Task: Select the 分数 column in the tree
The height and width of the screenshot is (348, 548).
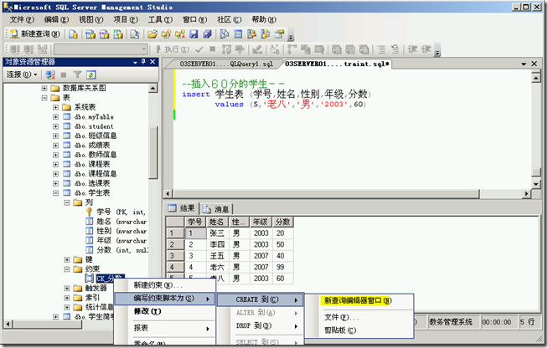Action: point(121,250)
